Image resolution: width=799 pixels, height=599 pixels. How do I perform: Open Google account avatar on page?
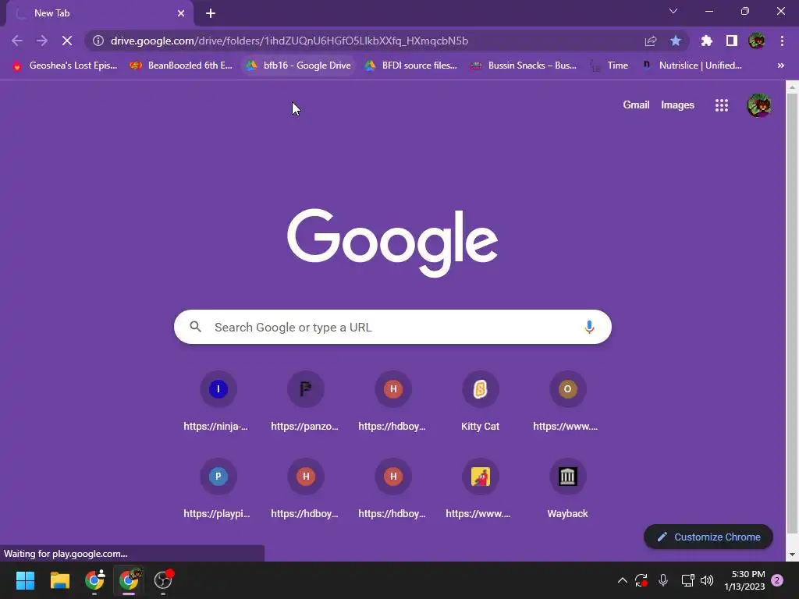(x=758, y=105)
